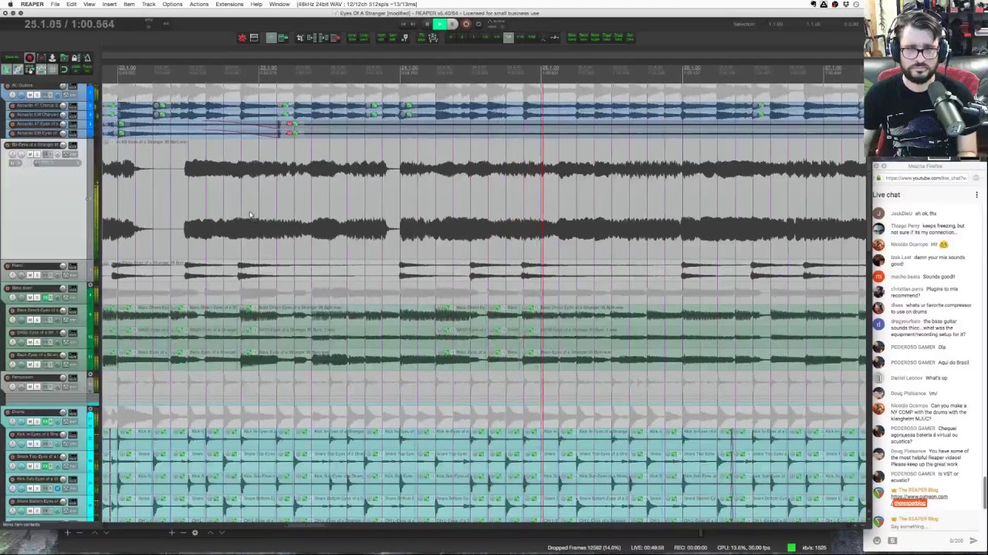Click the download arrow icon in the left toolbar
Screen dimensions: 988x555
(52, 58)
